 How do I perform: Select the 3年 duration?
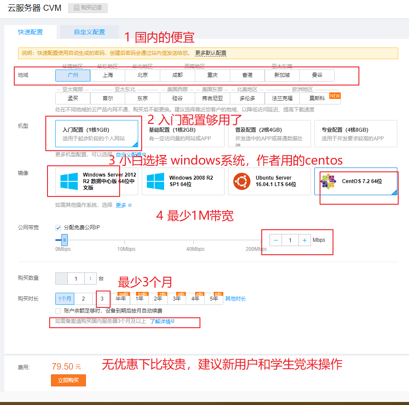tap(177, 299)
